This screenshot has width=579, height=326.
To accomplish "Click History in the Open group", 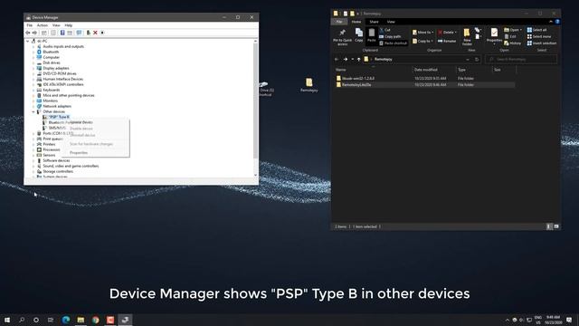I will [513, 43].
